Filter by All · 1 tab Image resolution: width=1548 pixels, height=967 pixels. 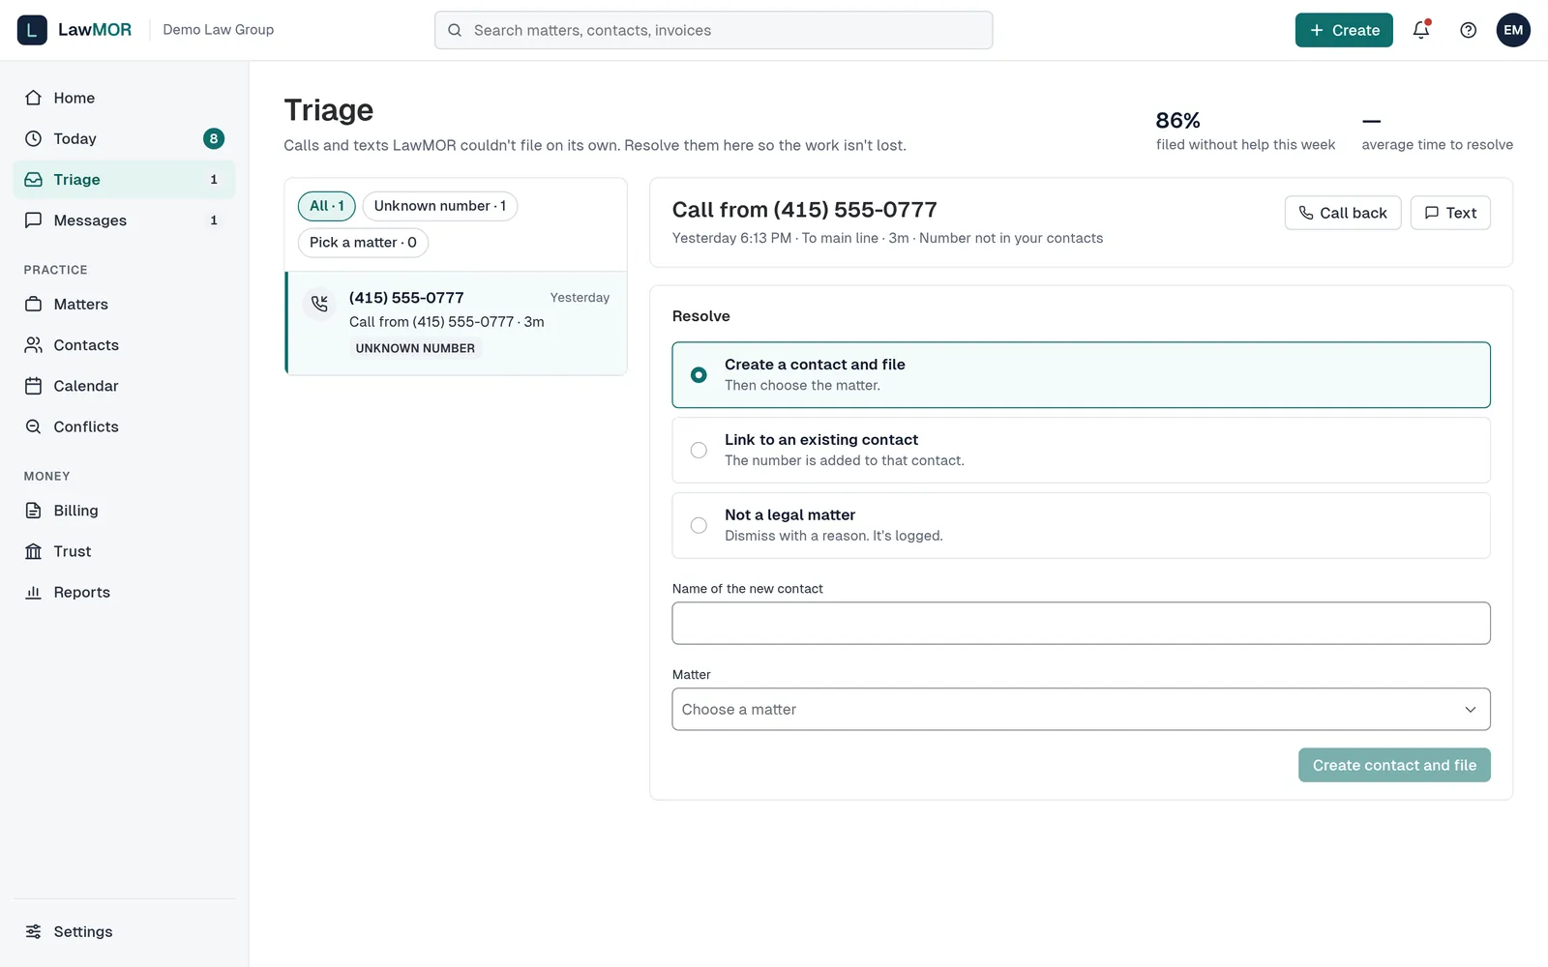(327, 206)
